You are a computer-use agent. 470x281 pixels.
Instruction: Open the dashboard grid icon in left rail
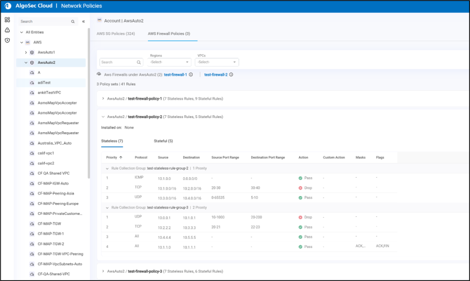pos(7,20)
